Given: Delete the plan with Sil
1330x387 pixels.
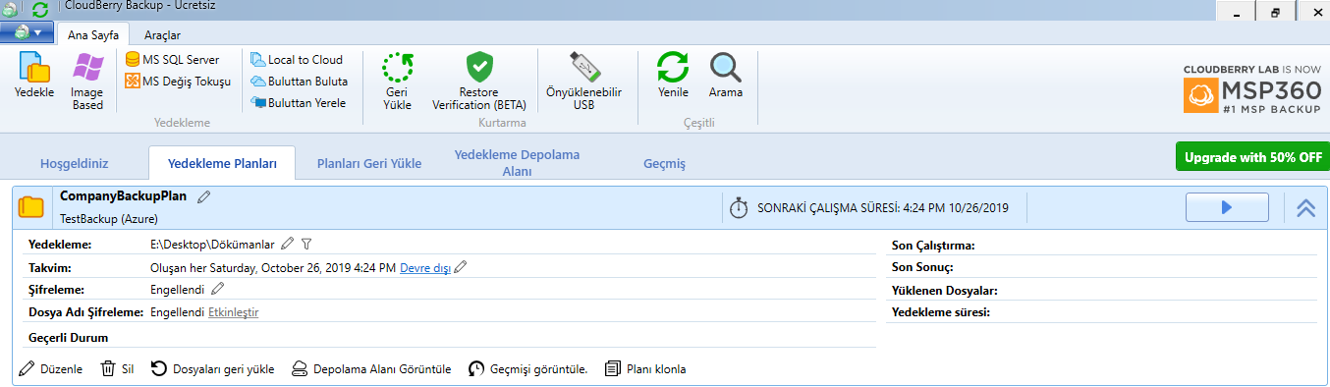Looking at the screenshot, I should (x=118, y=369).
